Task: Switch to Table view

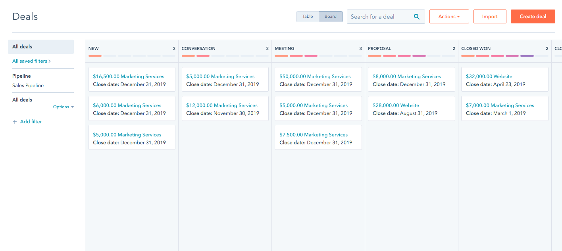Action: pyautogui.click(x=308, y=16)
